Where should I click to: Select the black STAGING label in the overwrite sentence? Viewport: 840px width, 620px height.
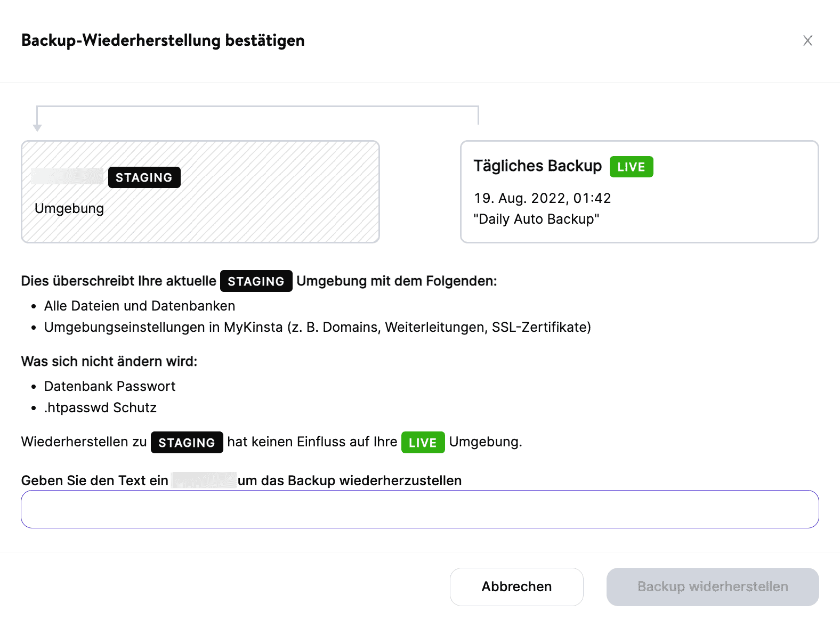tap(256, 281)
